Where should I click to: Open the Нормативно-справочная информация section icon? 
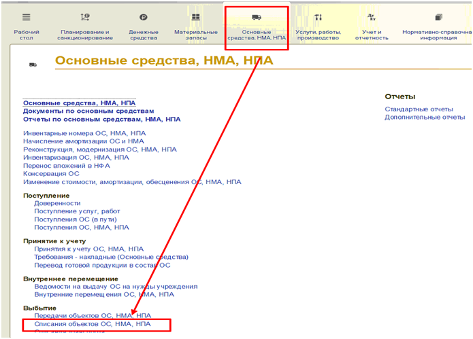[x=438, y=17]
